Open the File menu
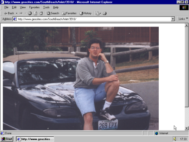This screenshot has height=142, width=189. (x=6, y=7)
